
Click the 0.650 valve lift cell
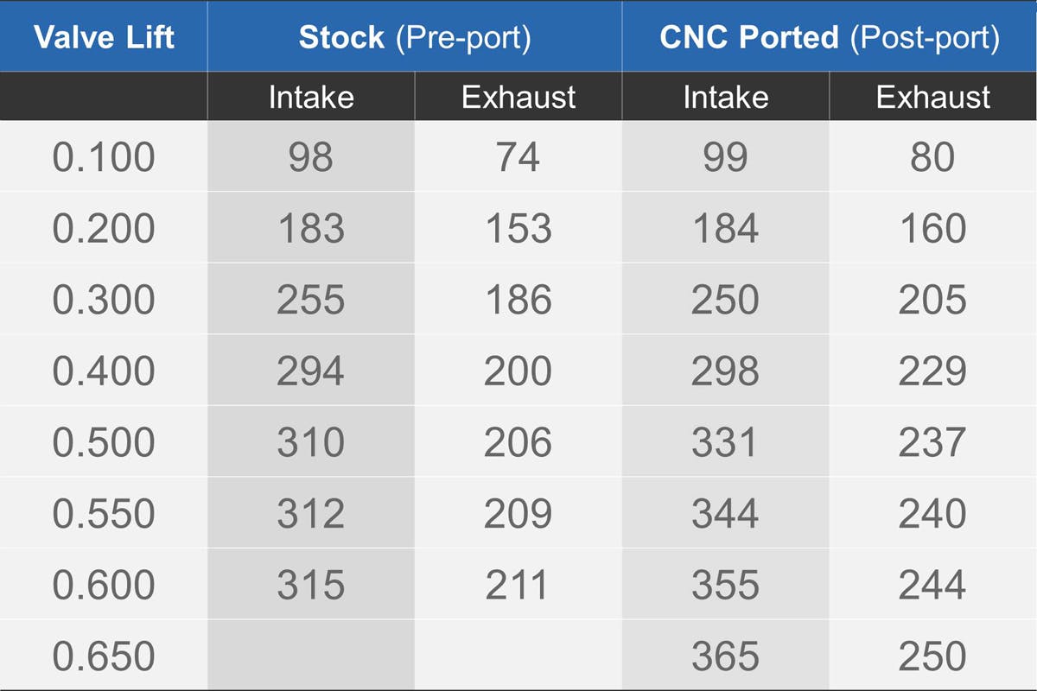pos(104,656)
